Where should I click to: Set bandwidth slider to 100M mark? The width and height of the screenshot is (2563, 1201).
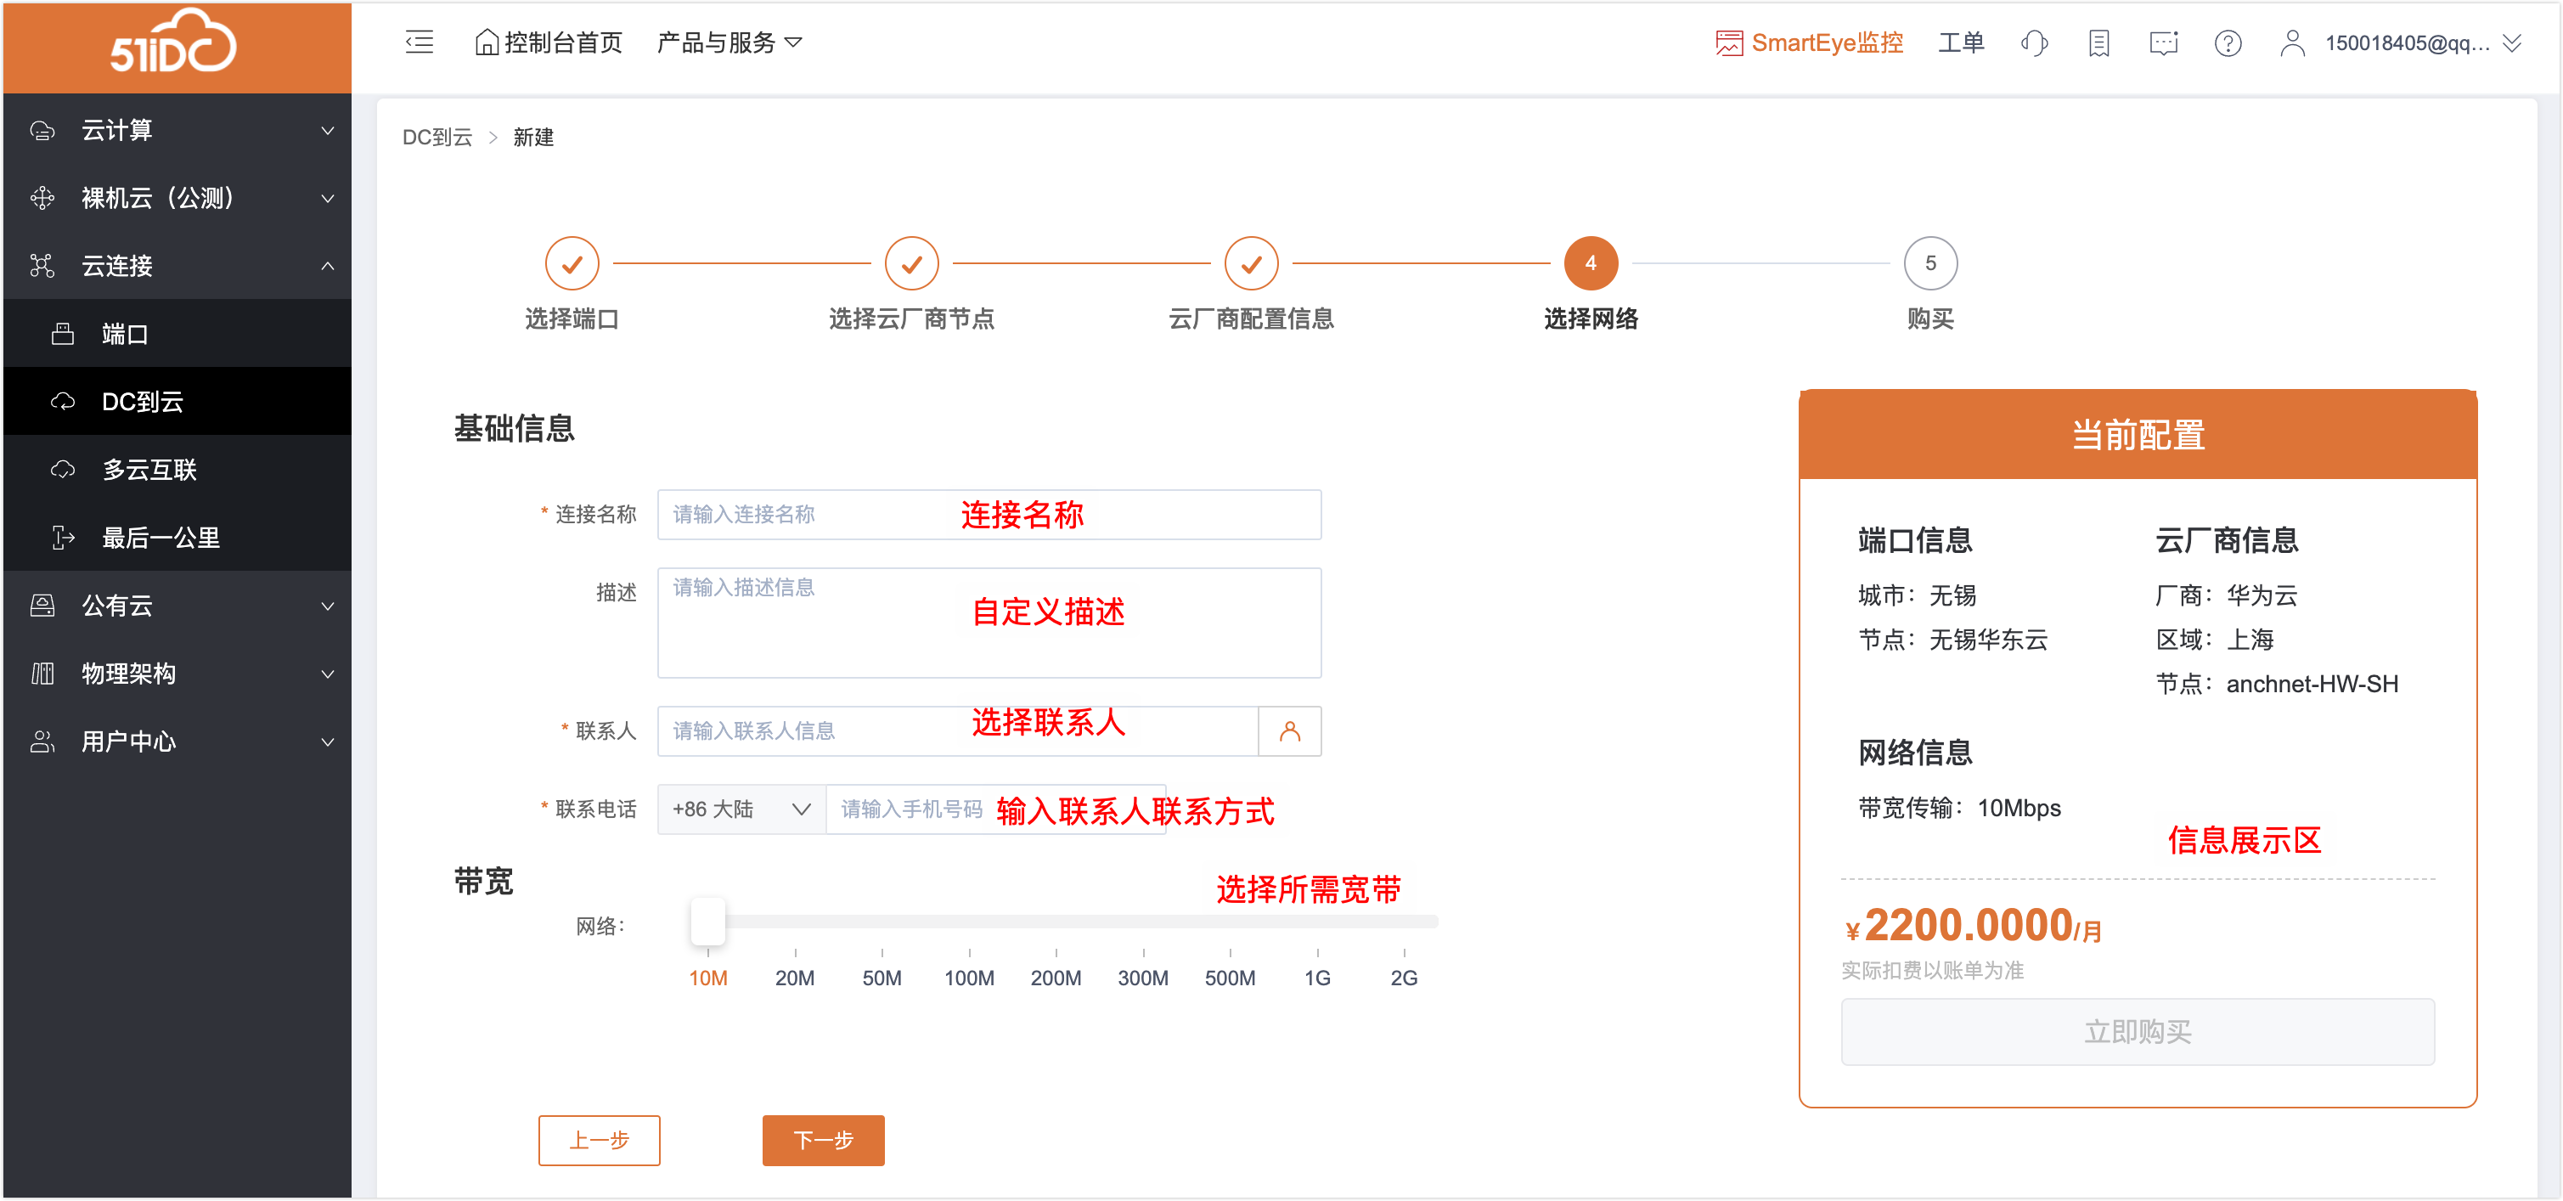969,923
